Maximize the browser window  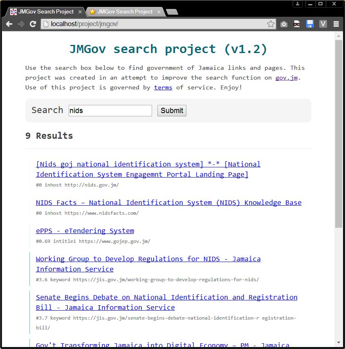pyautogui.click(x=320, y=4)
